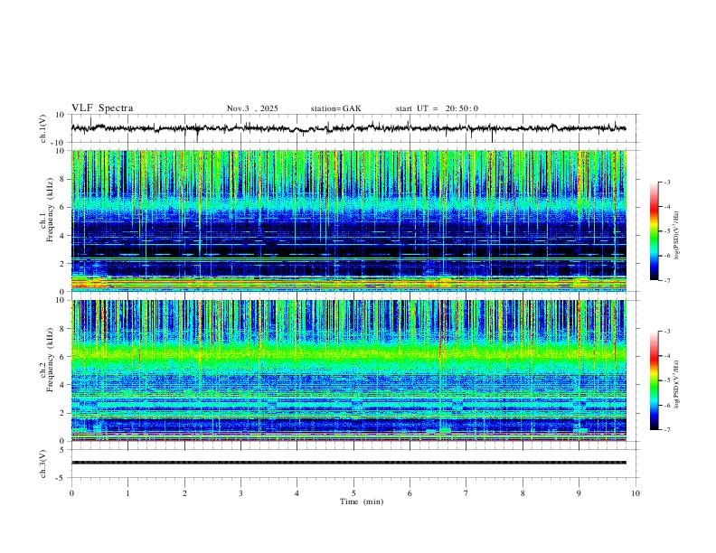Click time axis tick label 9

(579, 493)
